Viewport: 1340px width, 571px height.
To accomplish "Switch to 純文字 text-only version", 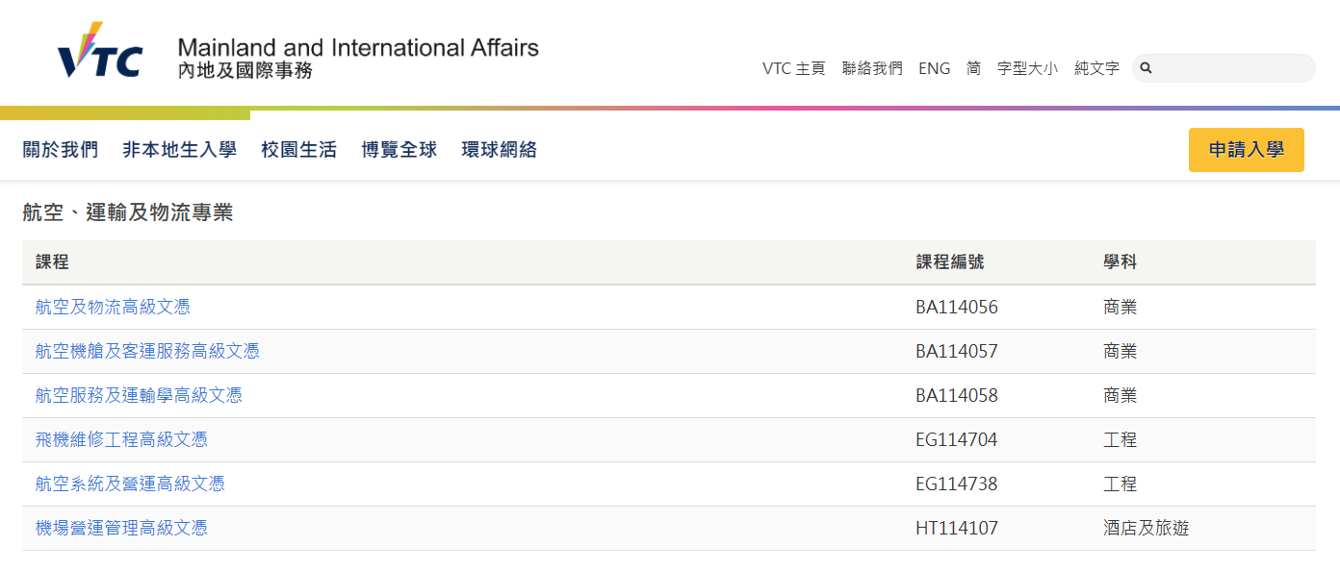I will pos(1096,68).
